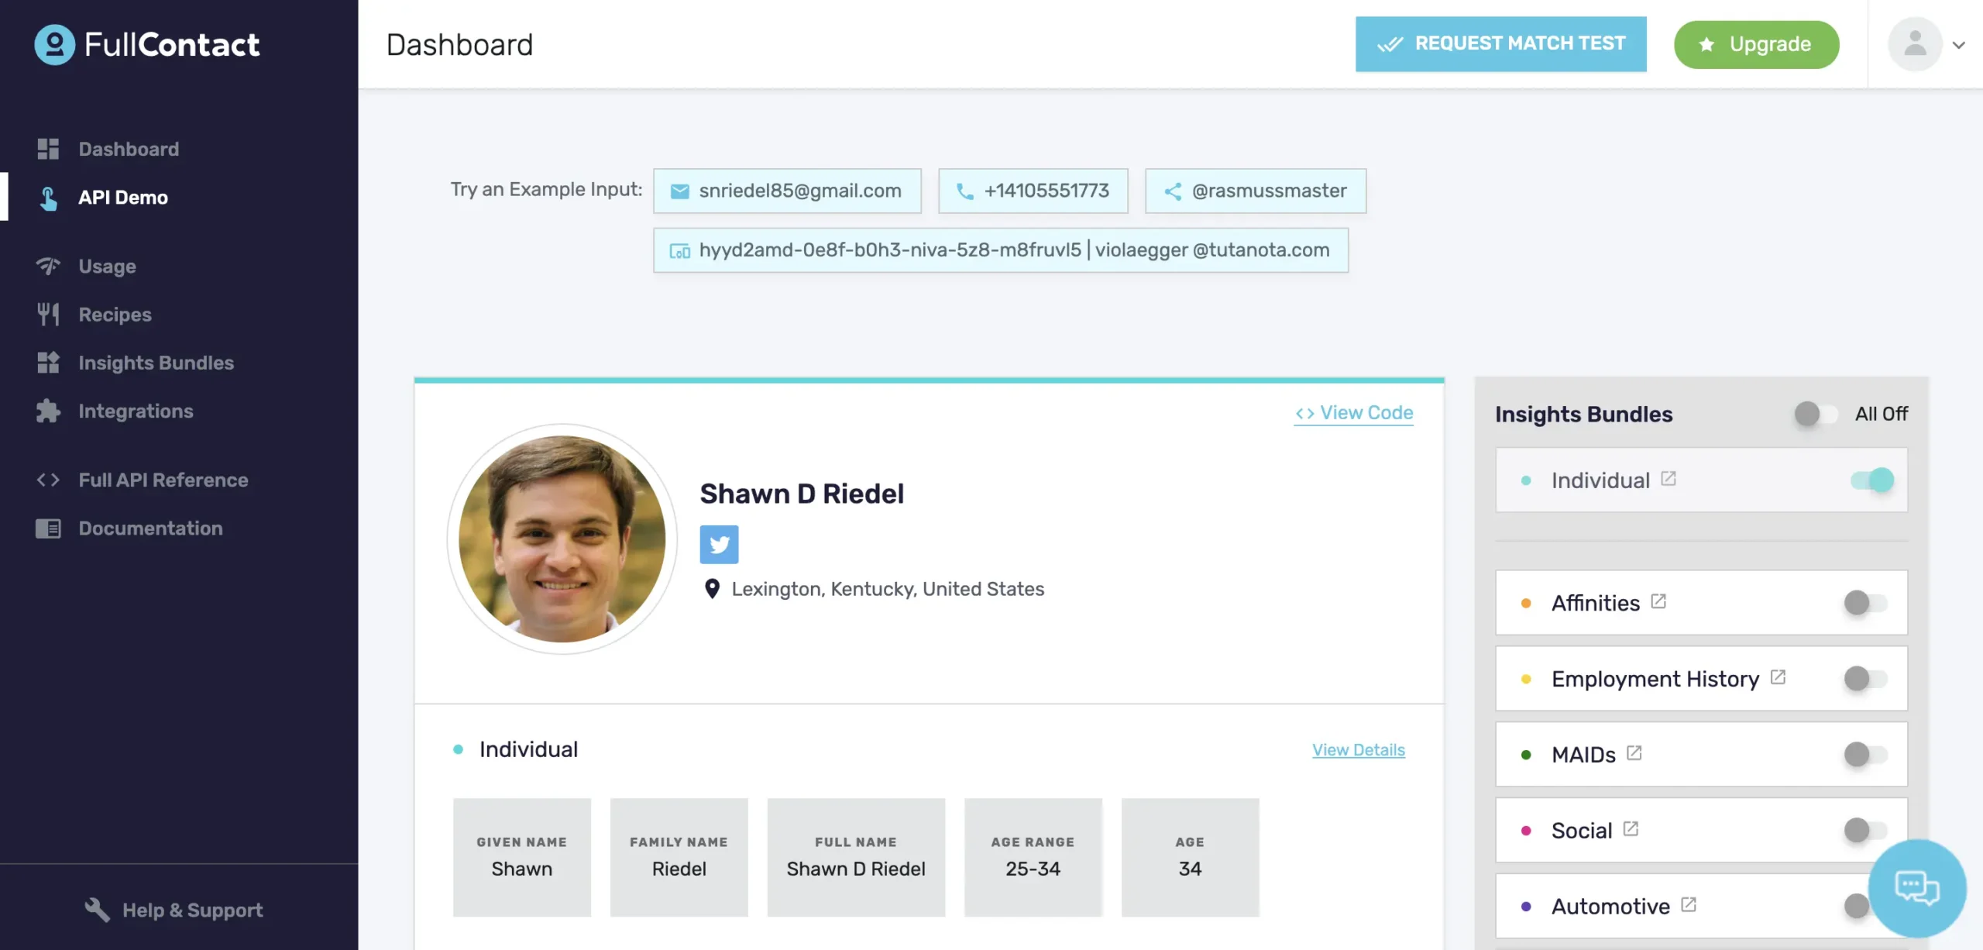Screen dimensions: 1983x950
Task: Click the share icon in @rasmussmaster example
Action: (x=1173, y=191)
